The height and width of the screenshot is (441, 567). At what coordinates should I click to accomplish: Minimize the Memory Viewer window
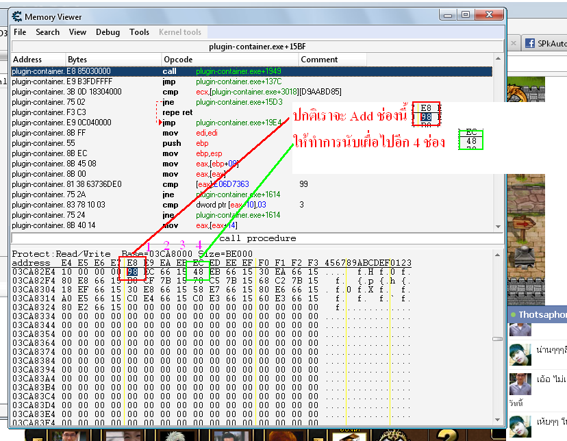point(448,15)
